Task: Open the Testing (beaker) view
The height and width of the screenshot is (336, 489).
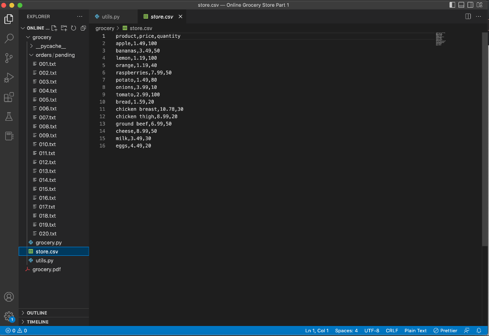Action: point(9,116)
